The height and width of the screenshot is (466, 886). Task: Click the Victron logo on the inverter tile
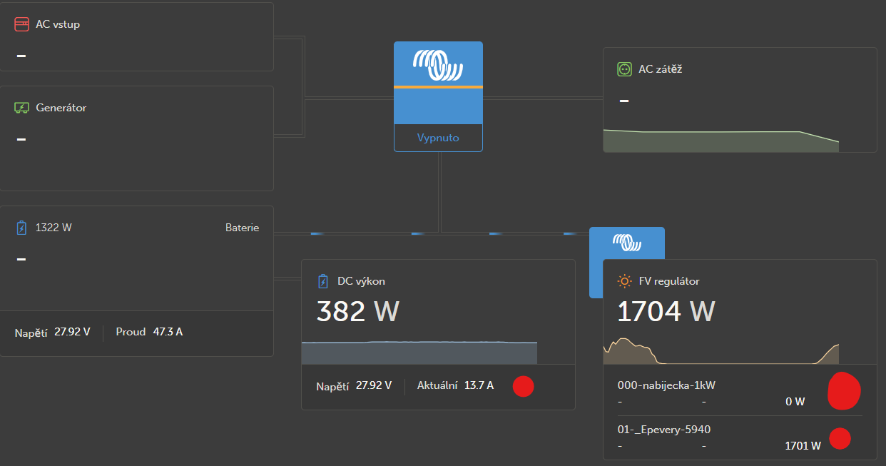(438, 65)
